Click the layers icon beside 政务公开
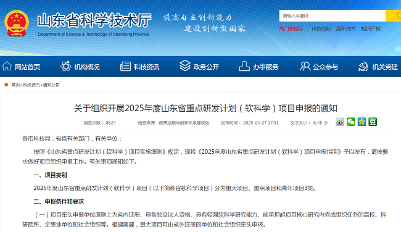Screen dimensions: 401x232 pyautogui.click(x=185, y=66)
